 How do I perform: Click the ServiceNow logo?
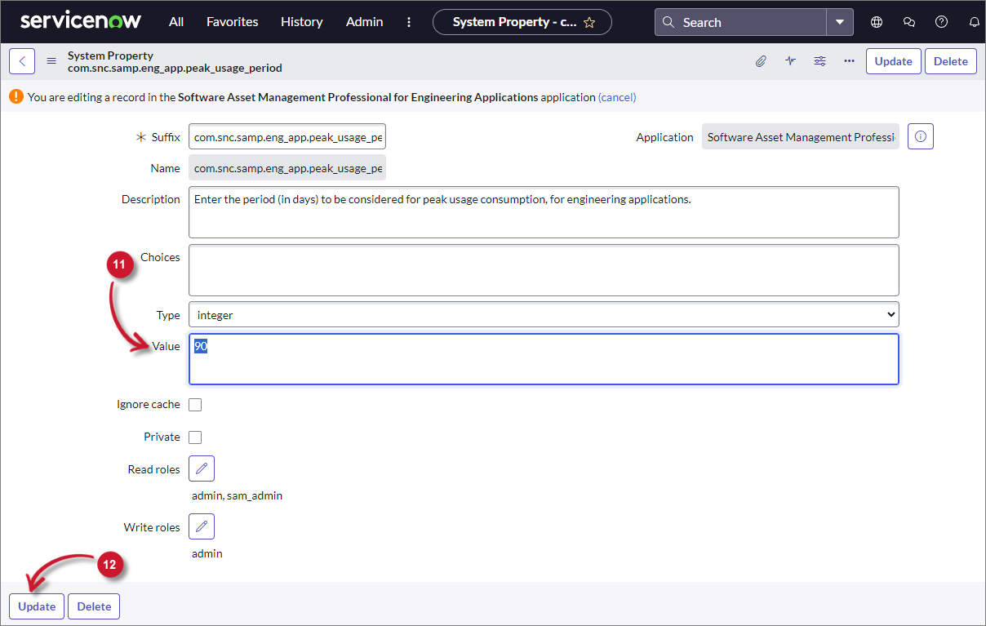pyautogui.click(x=81, y=21)
